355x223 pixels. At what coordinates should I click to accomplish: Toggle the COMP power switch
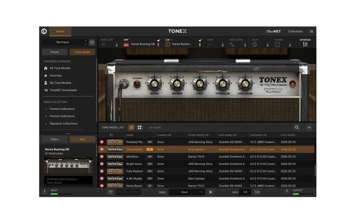(223, 45)
